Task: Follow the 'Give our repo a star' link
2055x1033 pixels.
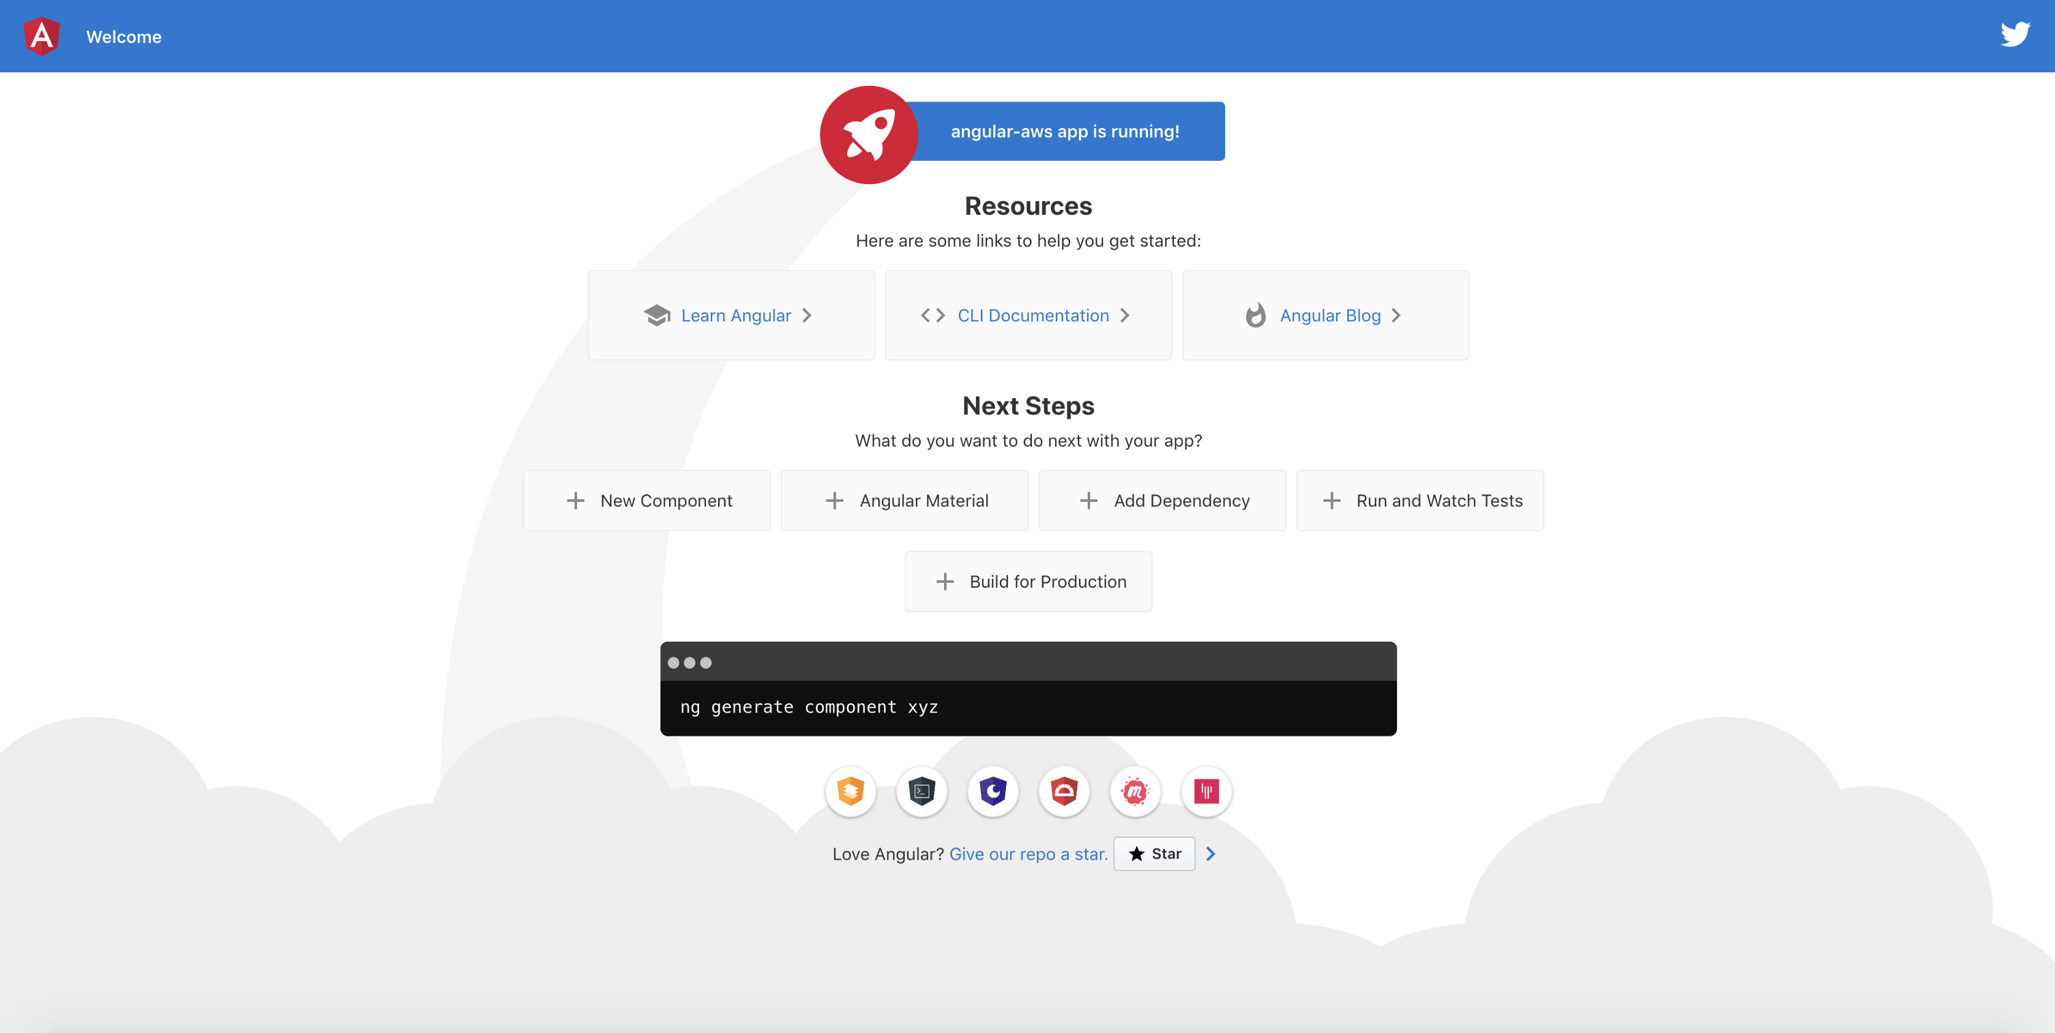Action: pos(1027,854)
